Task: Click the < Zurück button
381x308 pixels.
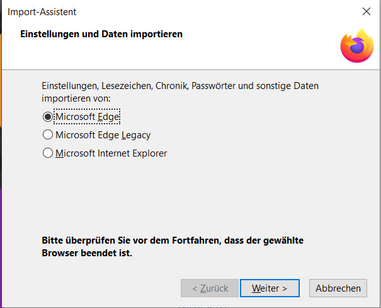Action: click(209, 288)
